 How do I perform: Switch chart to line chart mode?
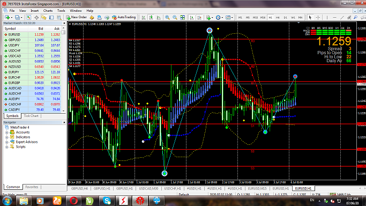coord(159,18)
